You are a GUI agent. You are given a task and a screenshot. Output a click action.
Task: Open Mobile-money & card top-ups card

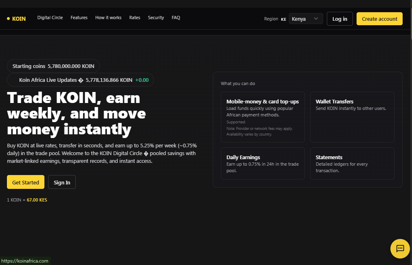(263, 117)
